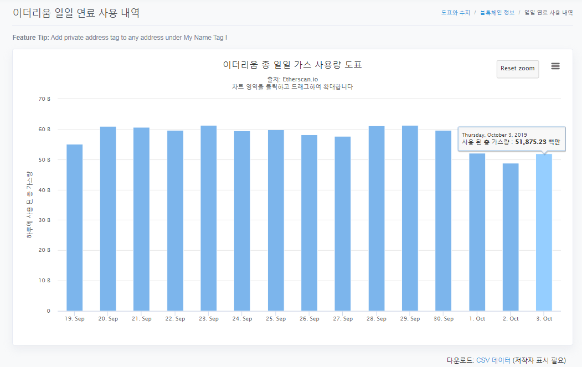Click the 2. Oct bar

tap(511, 237)
